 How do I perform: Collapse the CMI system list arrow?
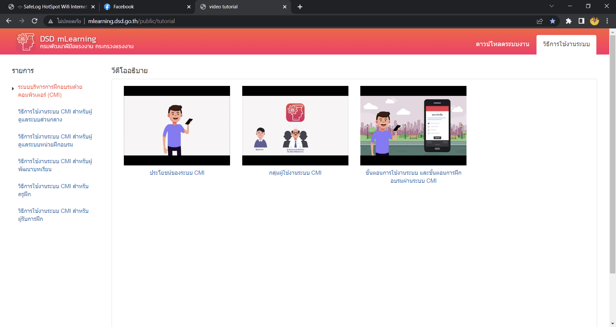[13, 88]
